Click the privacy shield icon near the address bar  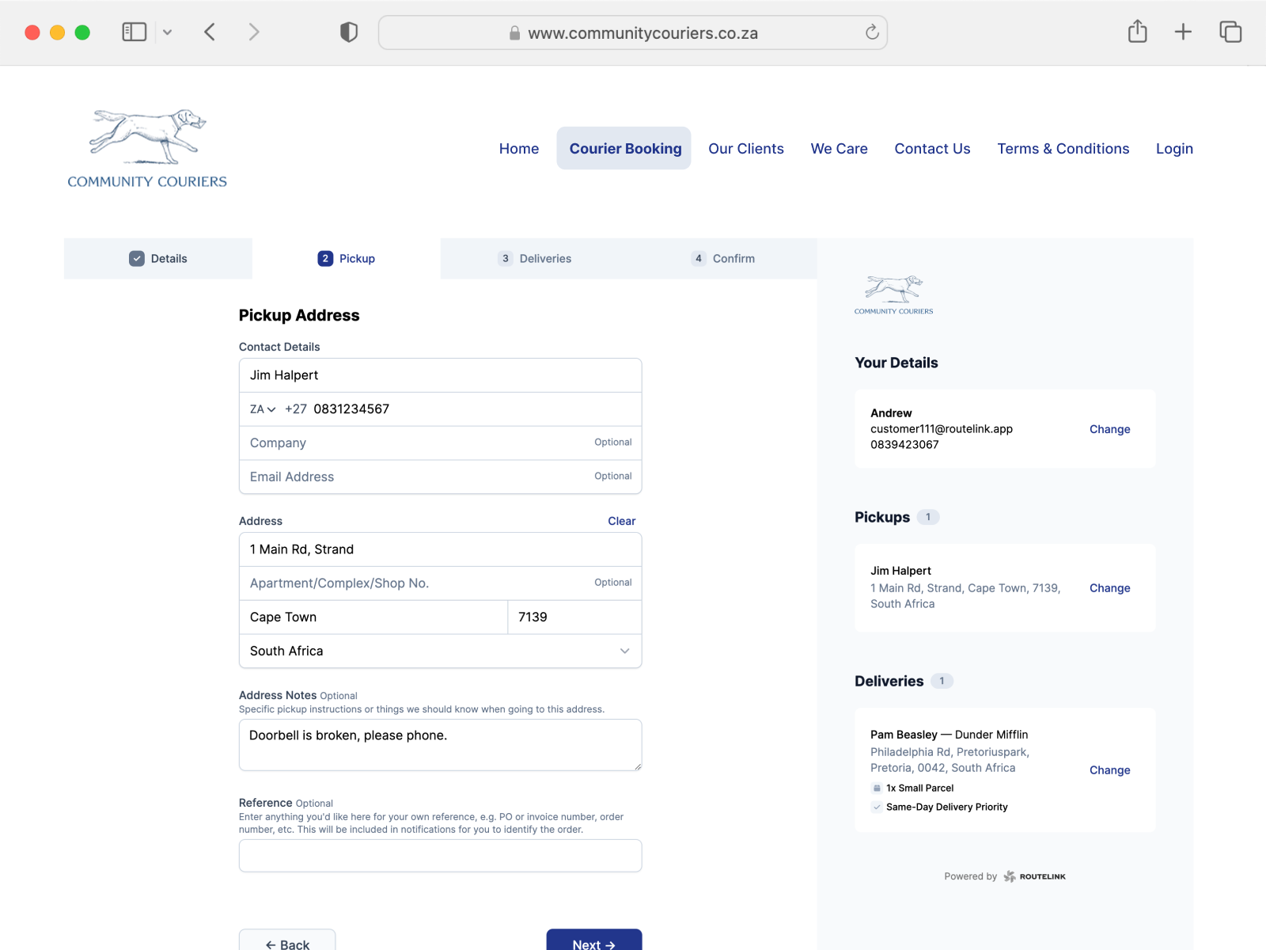click(x=348, y=32)
